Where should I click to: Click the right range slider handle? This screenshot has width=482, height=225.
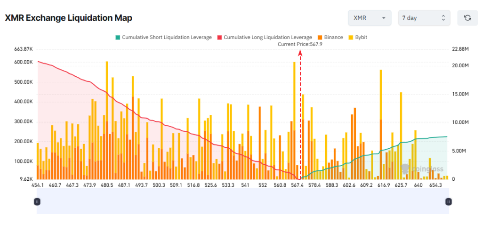click(449, 201)
